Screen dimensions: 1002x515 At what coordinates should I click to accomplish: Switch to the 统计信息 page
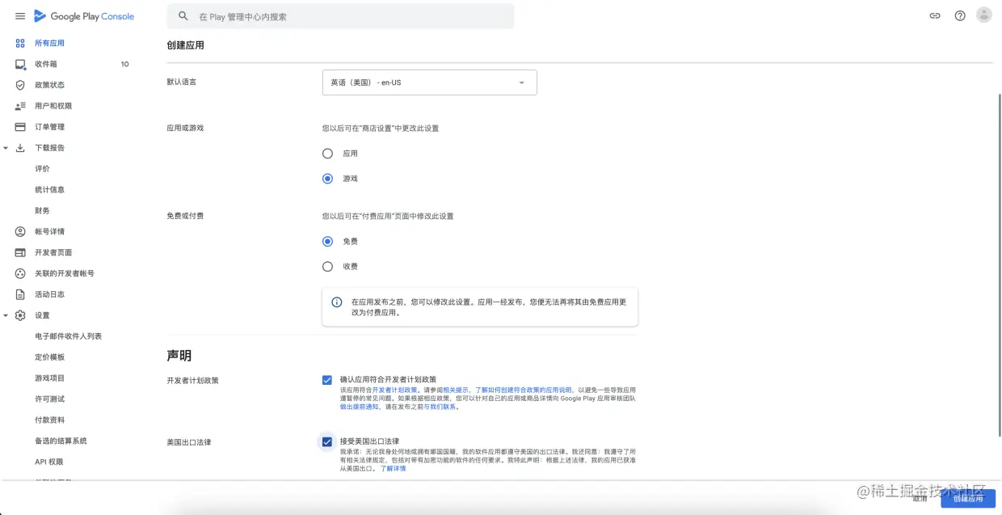pyautogui.click(x=52, y=189)
